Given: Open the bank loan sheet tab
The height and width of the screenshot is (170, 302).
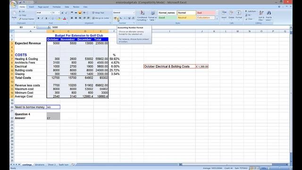Looking at the screenshot, I should point(64,165).
